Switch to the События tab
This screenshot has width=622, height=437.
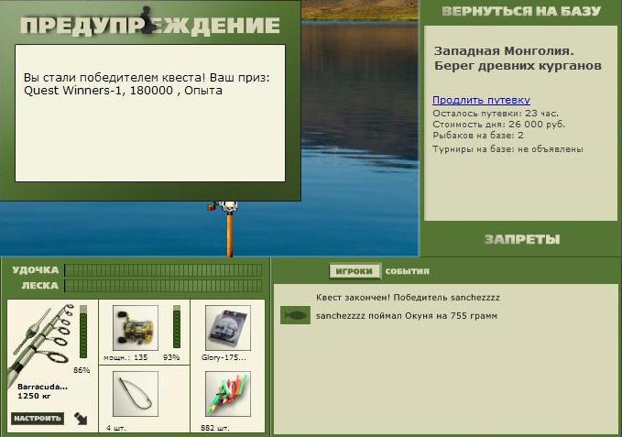(x=408, y=272)
